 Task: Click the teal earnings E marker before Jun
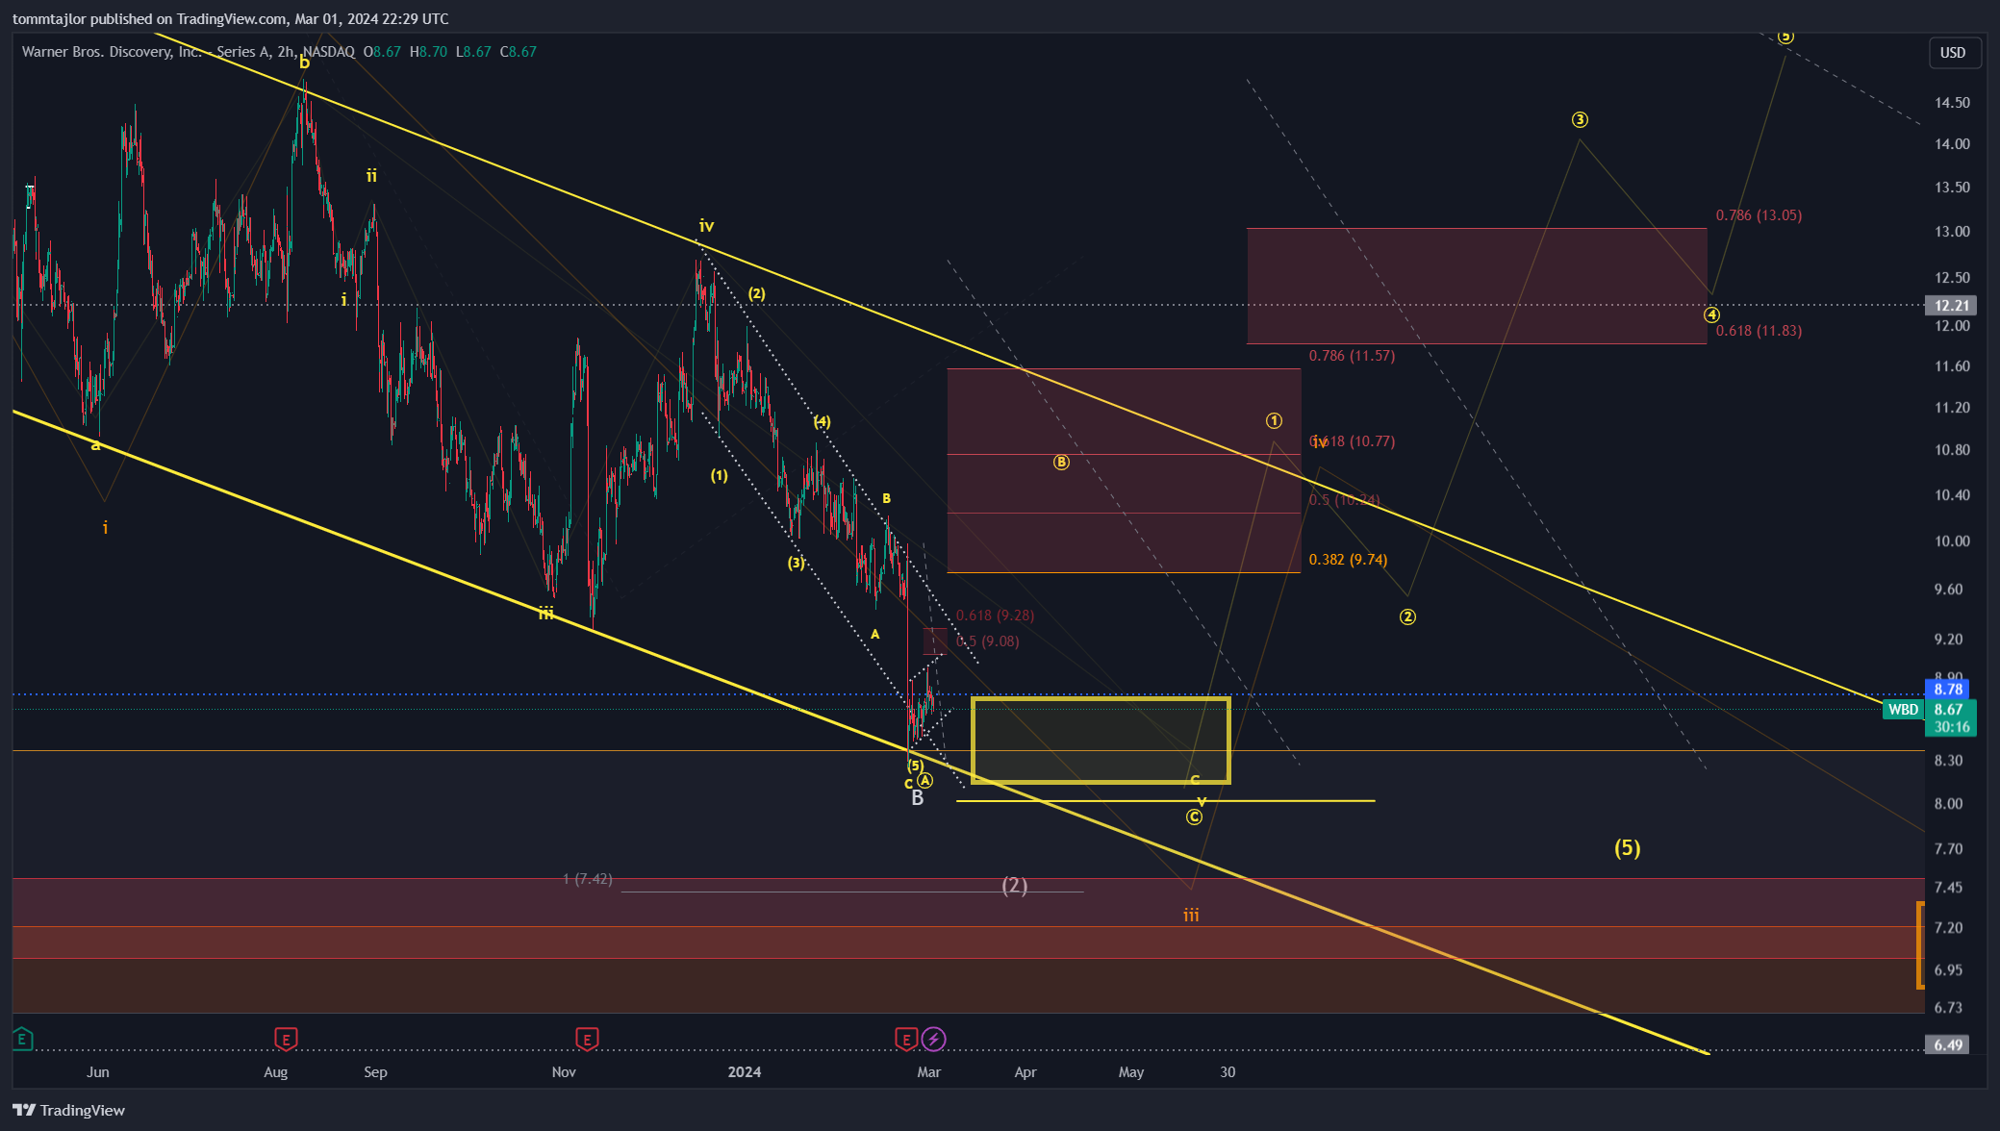[x=22, y=1039]
